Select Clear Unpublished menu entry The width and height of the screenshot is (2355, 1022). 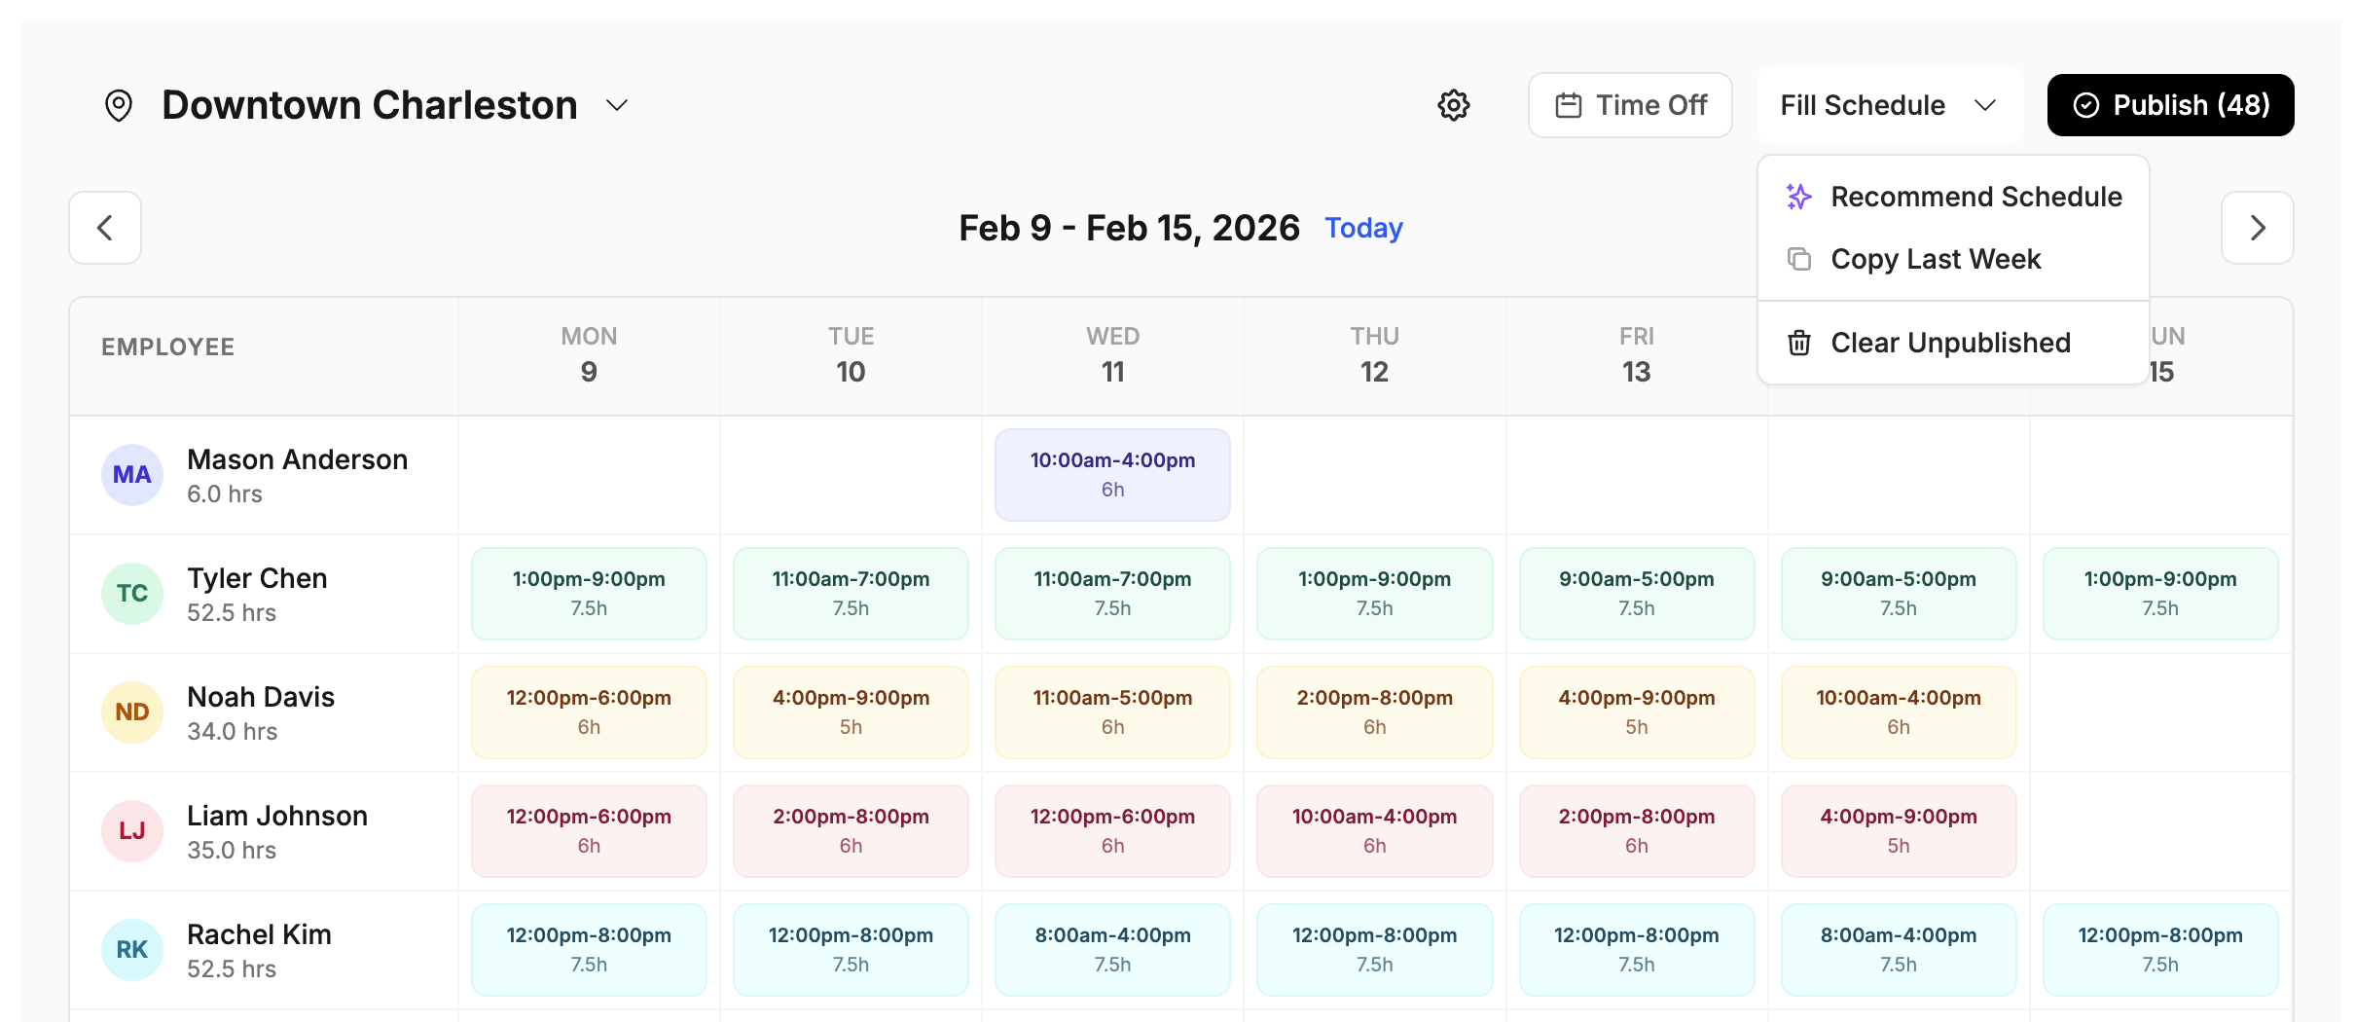tap(1950, 343)
